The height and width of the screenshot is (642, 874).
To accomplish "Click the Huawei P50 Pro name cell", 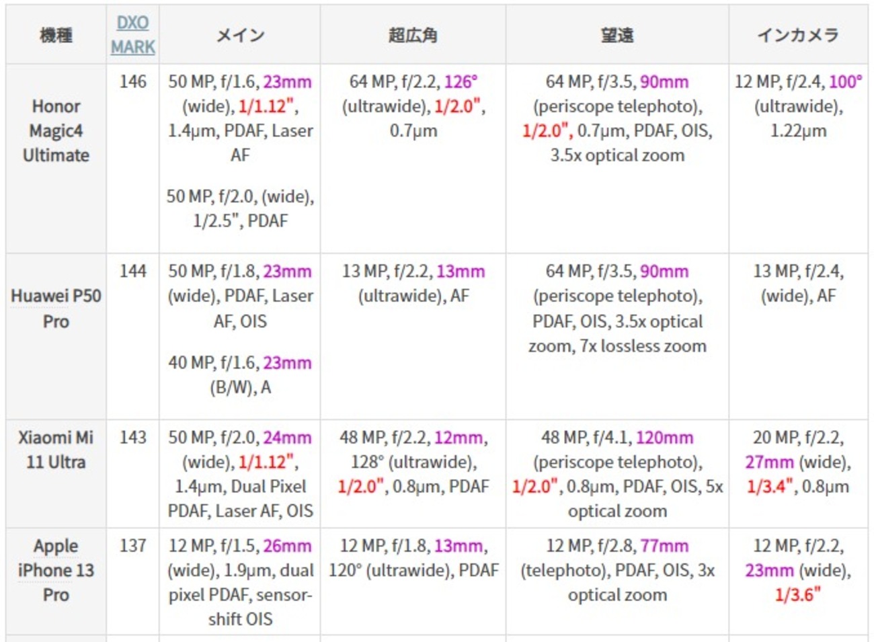I will (x=56, y=309).
